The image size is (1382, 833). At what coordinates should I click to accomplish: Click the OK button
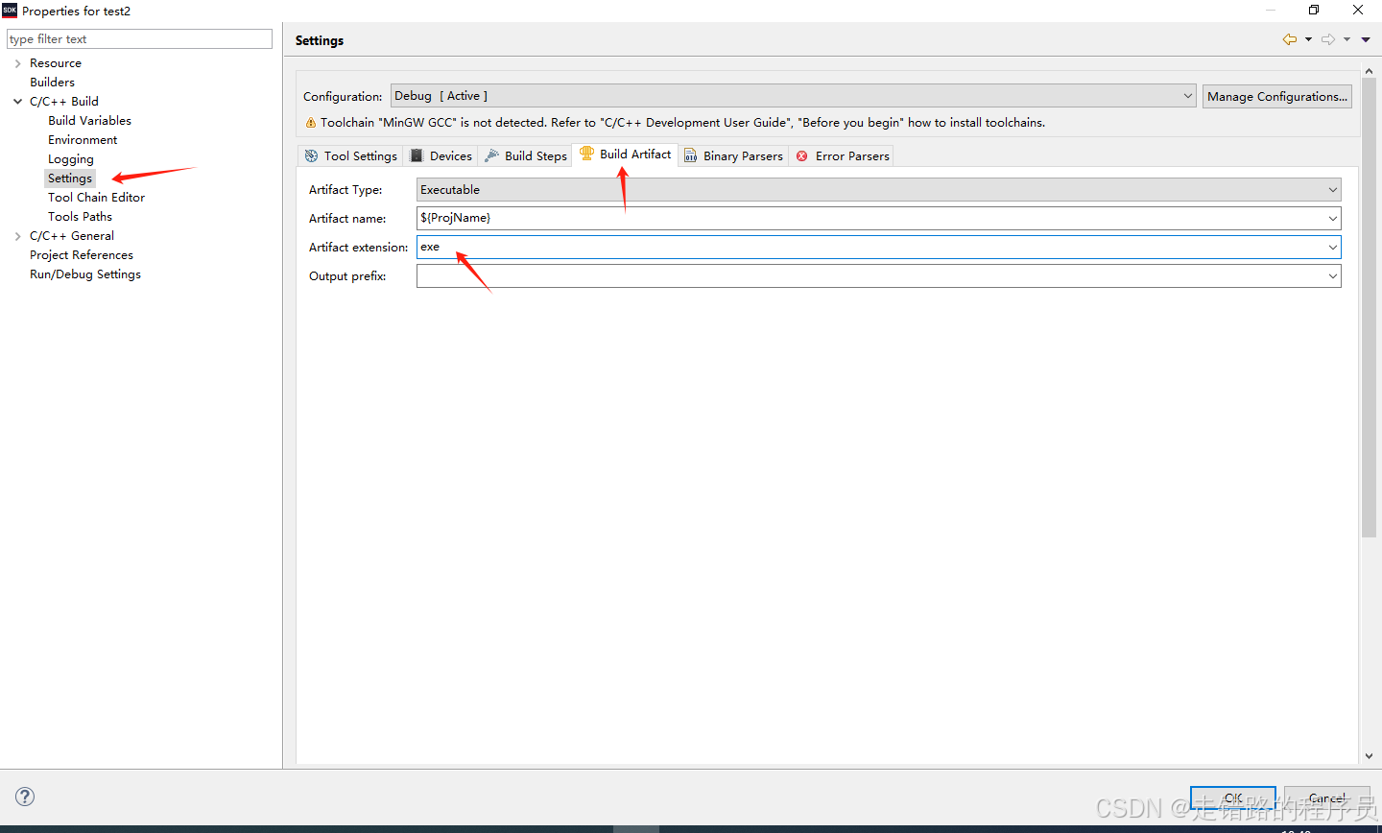tap(1232, 798)
